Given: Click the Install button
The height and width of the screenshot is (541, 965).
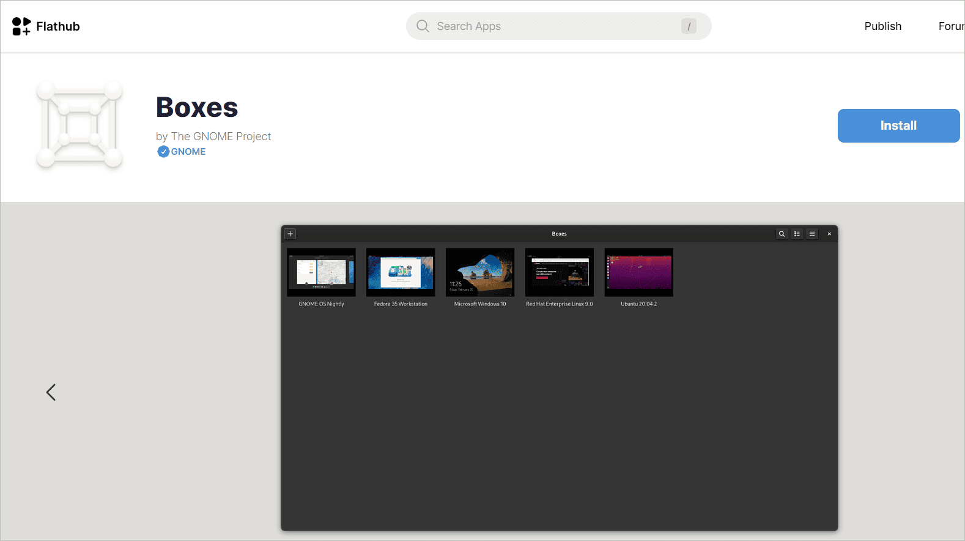Looking at the screenshot, I should [898, 125].
